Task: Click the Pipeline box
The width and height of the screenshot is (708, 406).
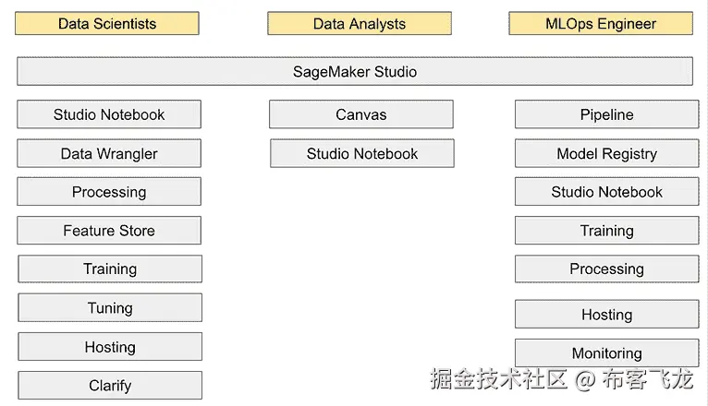Action: pos(606,114)
